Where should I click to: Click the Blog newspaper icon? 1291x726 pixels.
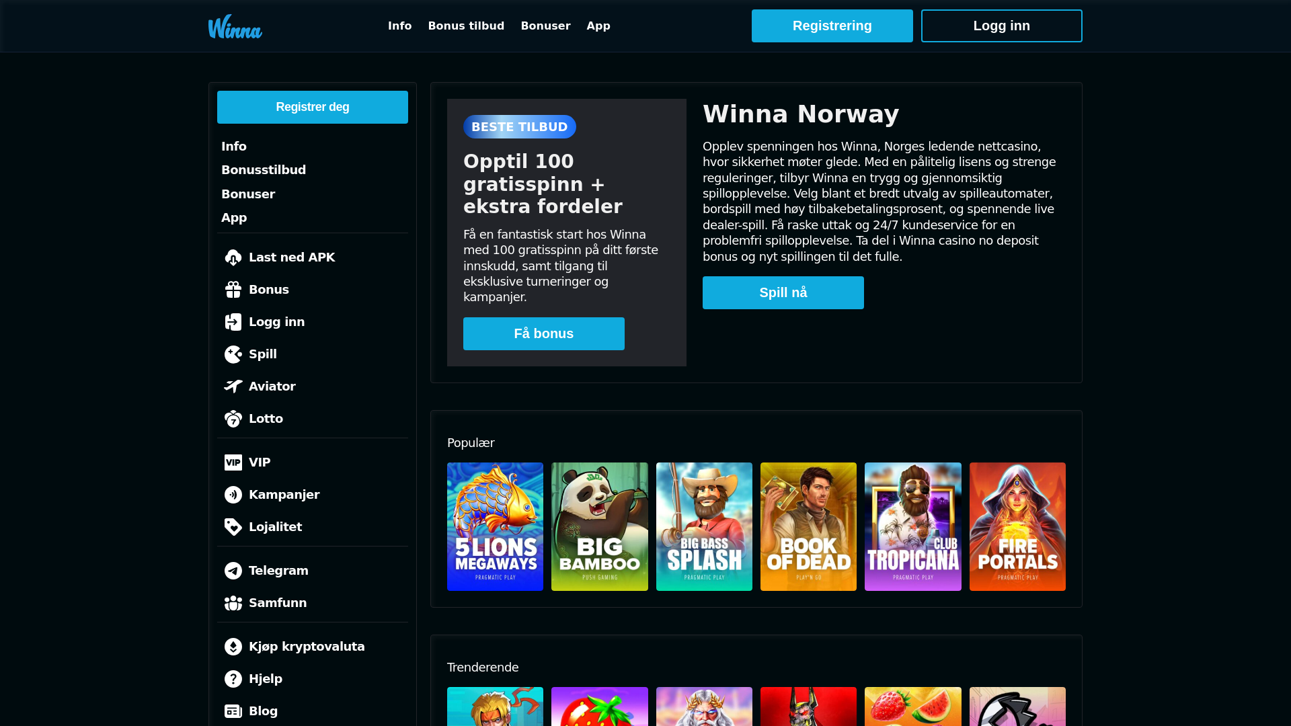click(233, 711)
